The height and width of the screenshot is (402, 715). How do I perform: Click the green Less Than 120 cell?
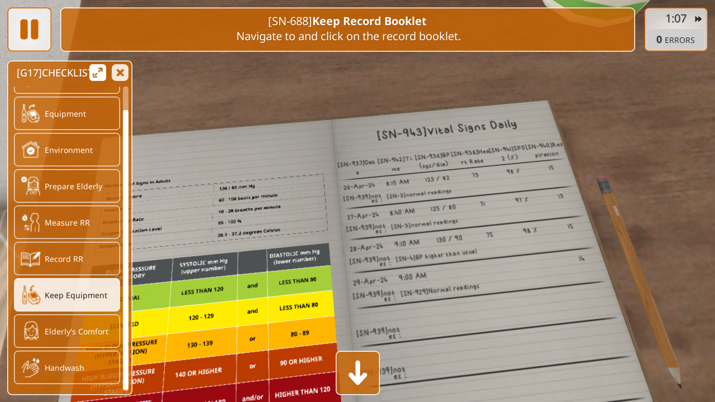[202, 290]
